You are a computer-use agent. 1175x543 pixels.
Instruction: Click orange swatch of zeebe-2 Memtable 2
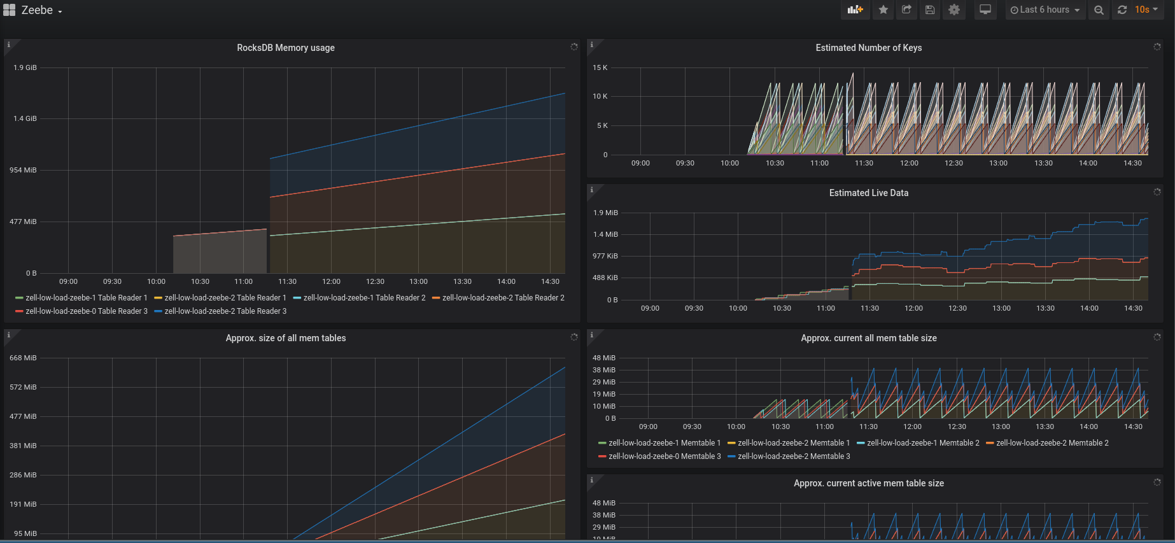point(990,443)
